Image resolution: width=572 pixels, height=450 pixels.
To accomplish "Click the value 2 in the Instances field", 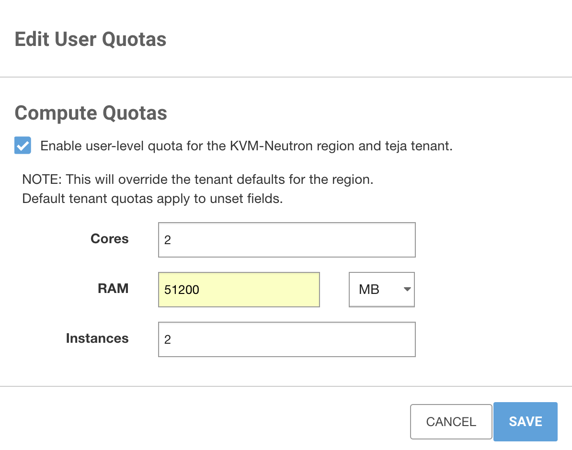I will [168, 340].
